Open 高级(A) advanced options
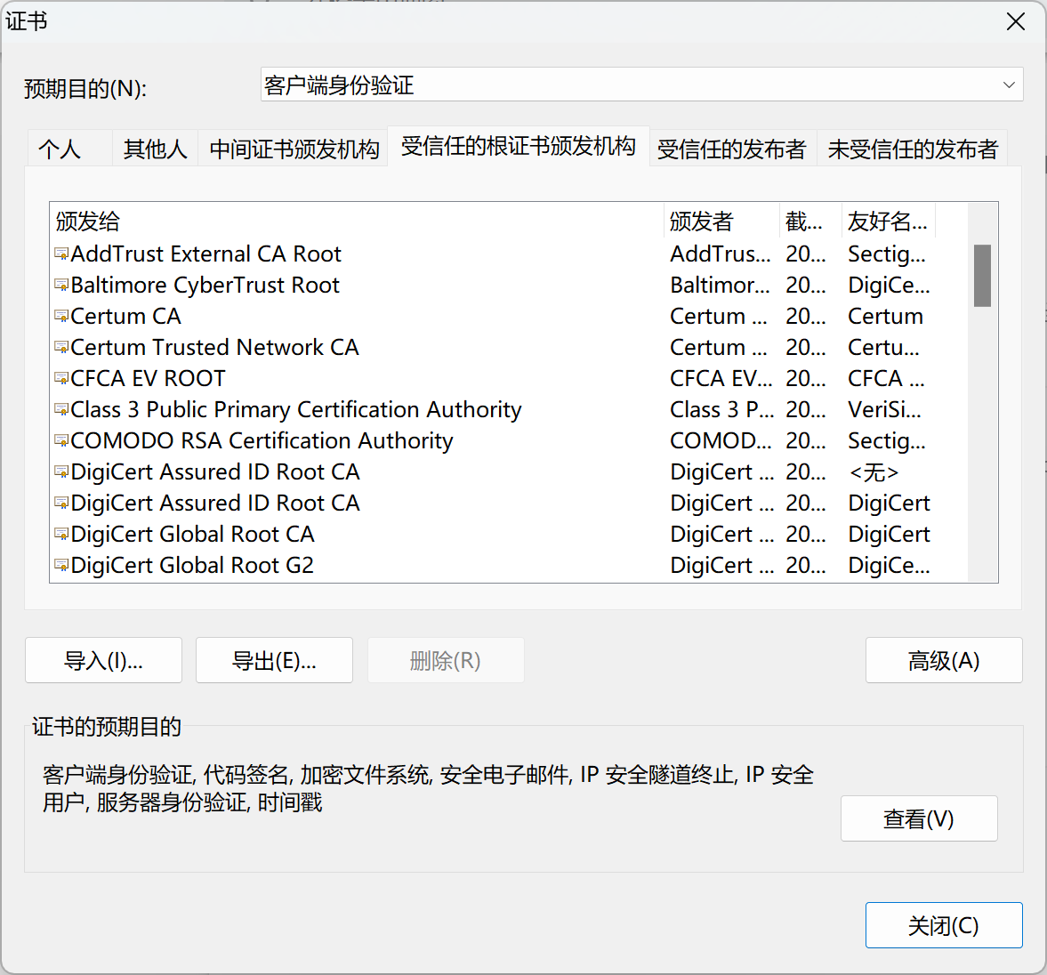 [943, 661]
